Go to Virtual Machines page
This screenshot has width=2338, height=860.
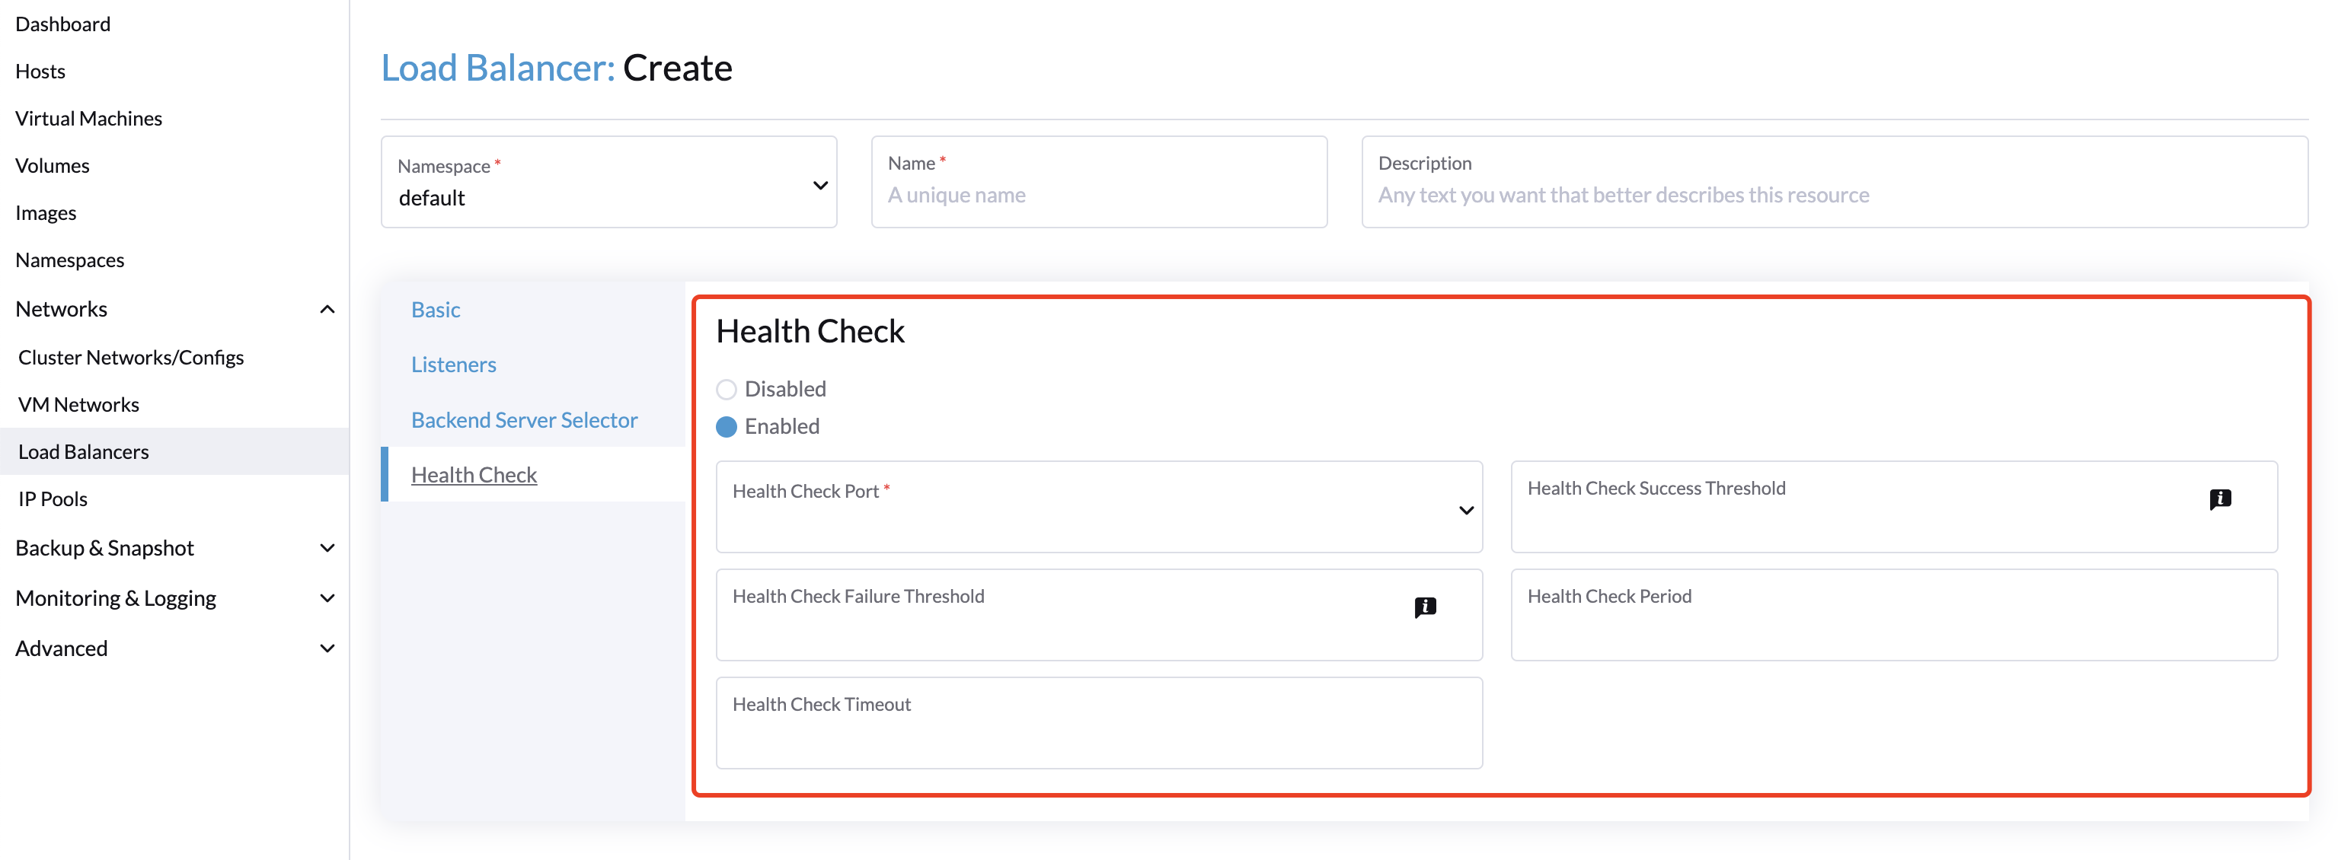[x=88, y=117]
